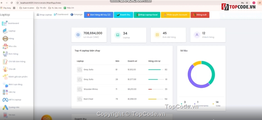This screenshot has width=262, height=120.
Task: Open the Laptop sidebar section
Action: 9,31
